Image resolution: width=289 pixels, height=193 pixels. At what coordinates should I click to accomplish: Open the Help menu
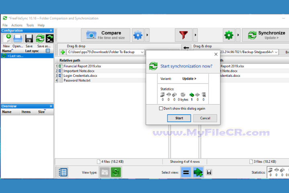pos(41,25)
